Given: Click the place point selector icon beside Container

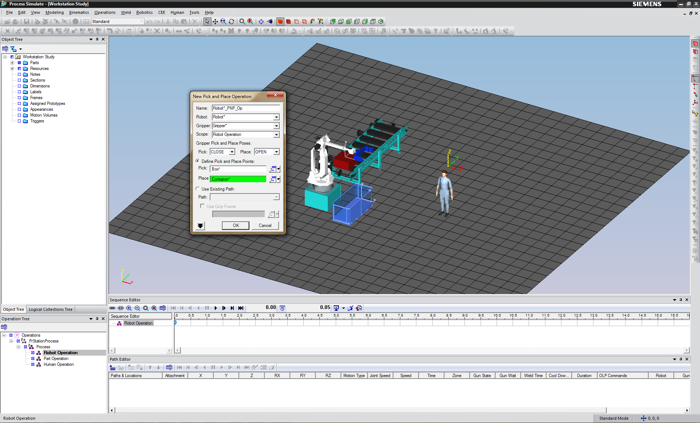Looking at the screenshot, I should click(x=272, y=179).
